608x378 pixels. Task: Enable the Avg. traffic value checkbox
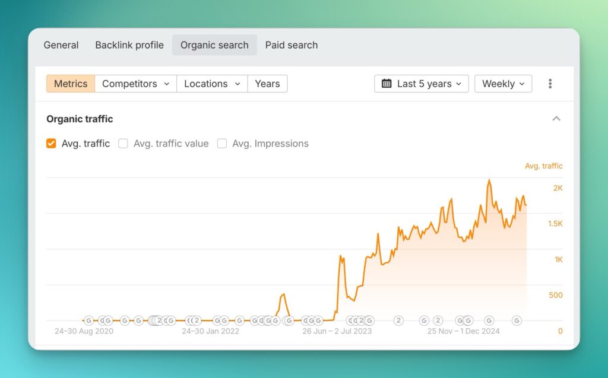tap(123, 144)
